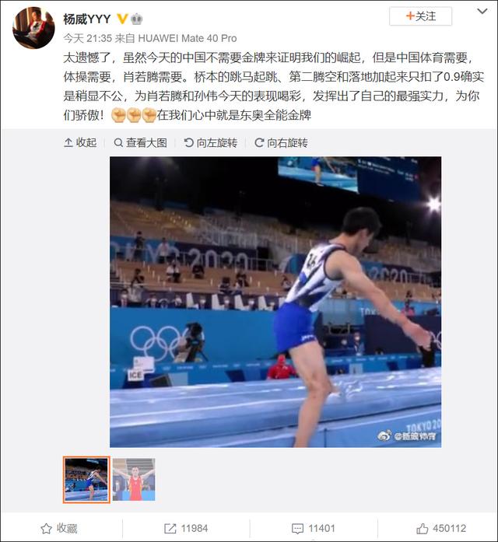Open the 杨威YYY username link
Viewport: 498px width, 542px height.
coord(87,19)
